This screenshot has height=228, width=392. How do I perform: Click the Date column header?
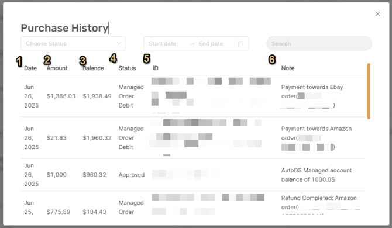30,68
